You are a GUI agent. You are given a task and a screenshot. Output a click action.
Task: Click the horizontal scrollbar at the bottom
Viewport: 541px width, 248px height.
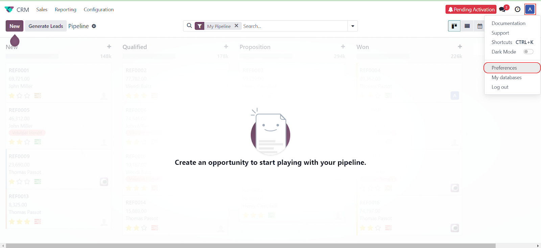click(250, 246)
